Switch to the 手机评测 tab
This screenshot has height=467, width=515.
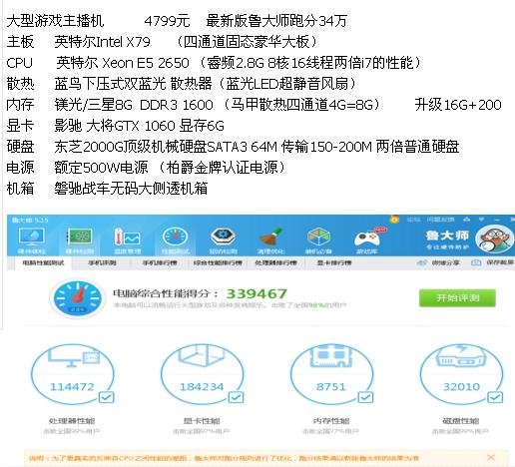pos(102,262)
